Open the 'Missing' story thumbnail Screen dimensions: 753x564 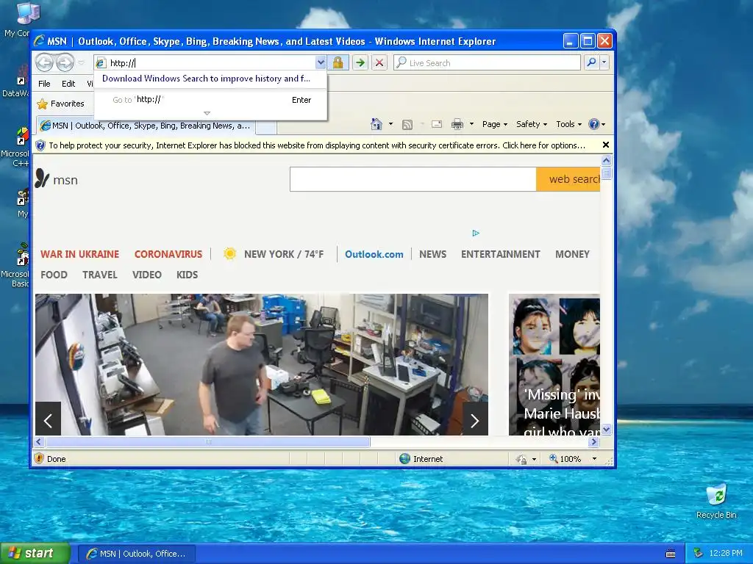click(554, 364)
